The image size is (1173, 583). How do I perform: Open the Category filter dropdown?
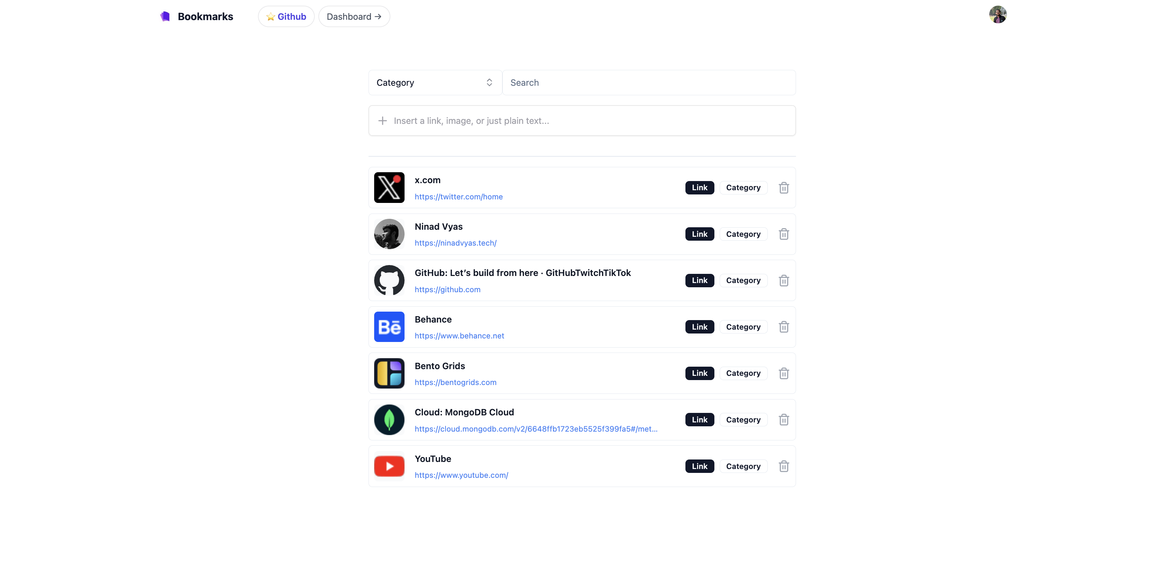[435, 82]
